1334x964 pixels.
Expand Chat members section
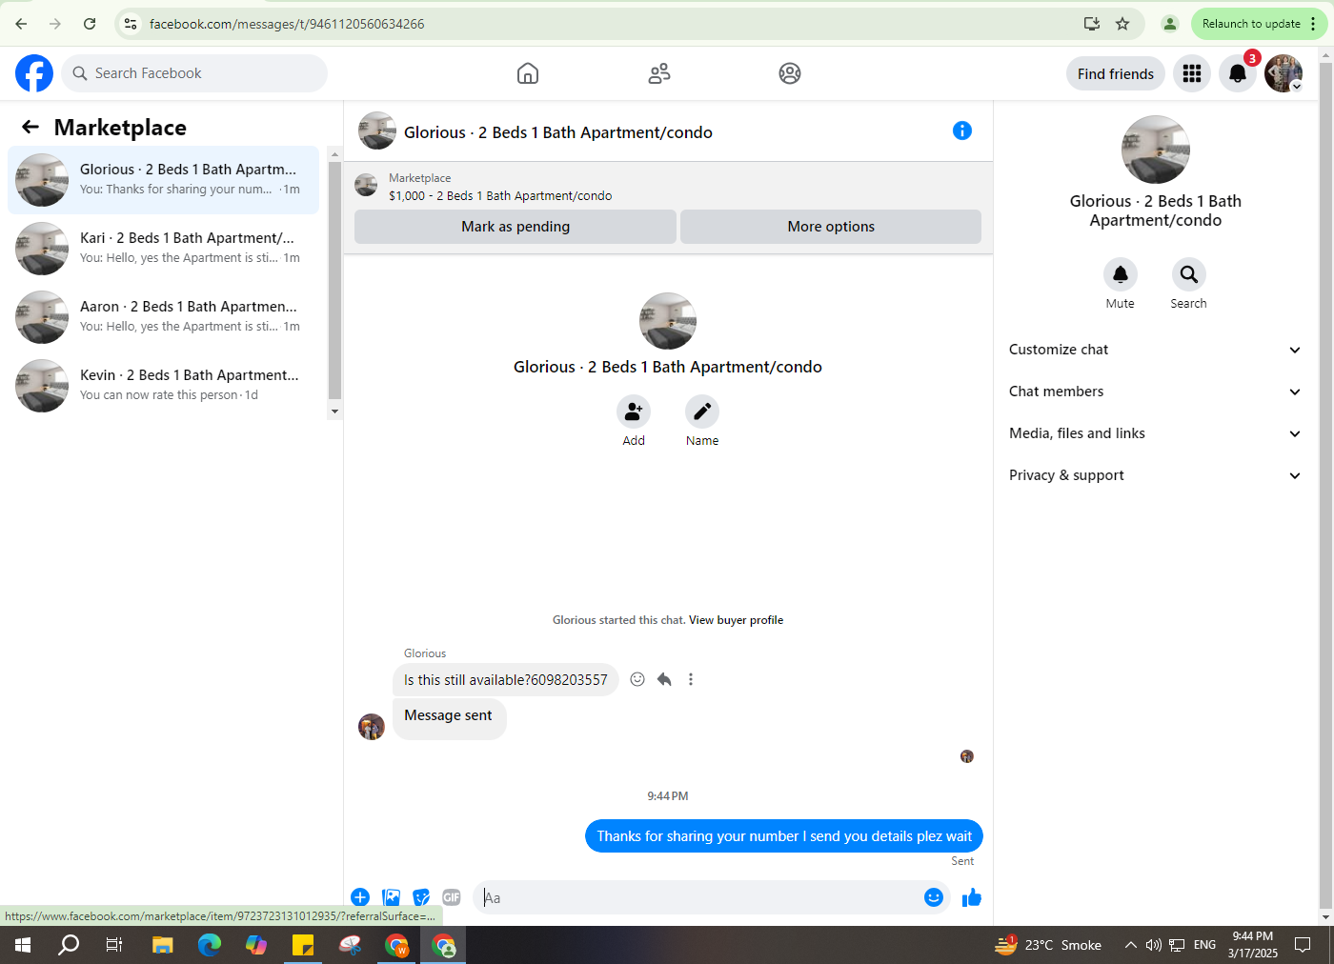tap(1155, 392)
